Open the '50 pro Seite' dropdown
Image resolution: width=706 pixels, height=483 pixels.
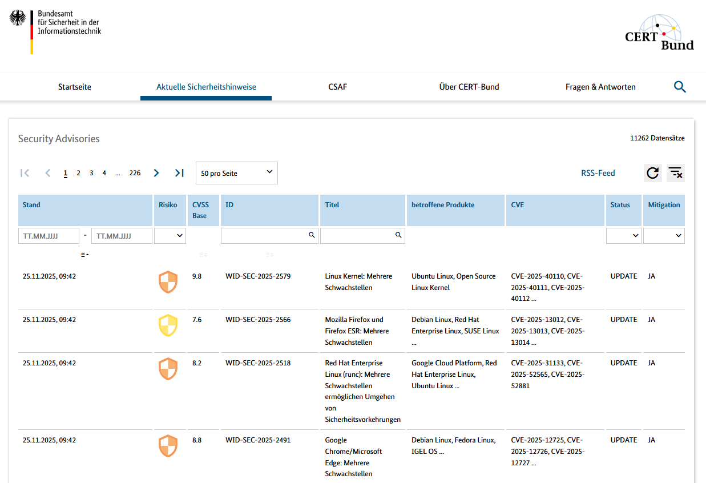pyautogui.click(x=236, y=173)
